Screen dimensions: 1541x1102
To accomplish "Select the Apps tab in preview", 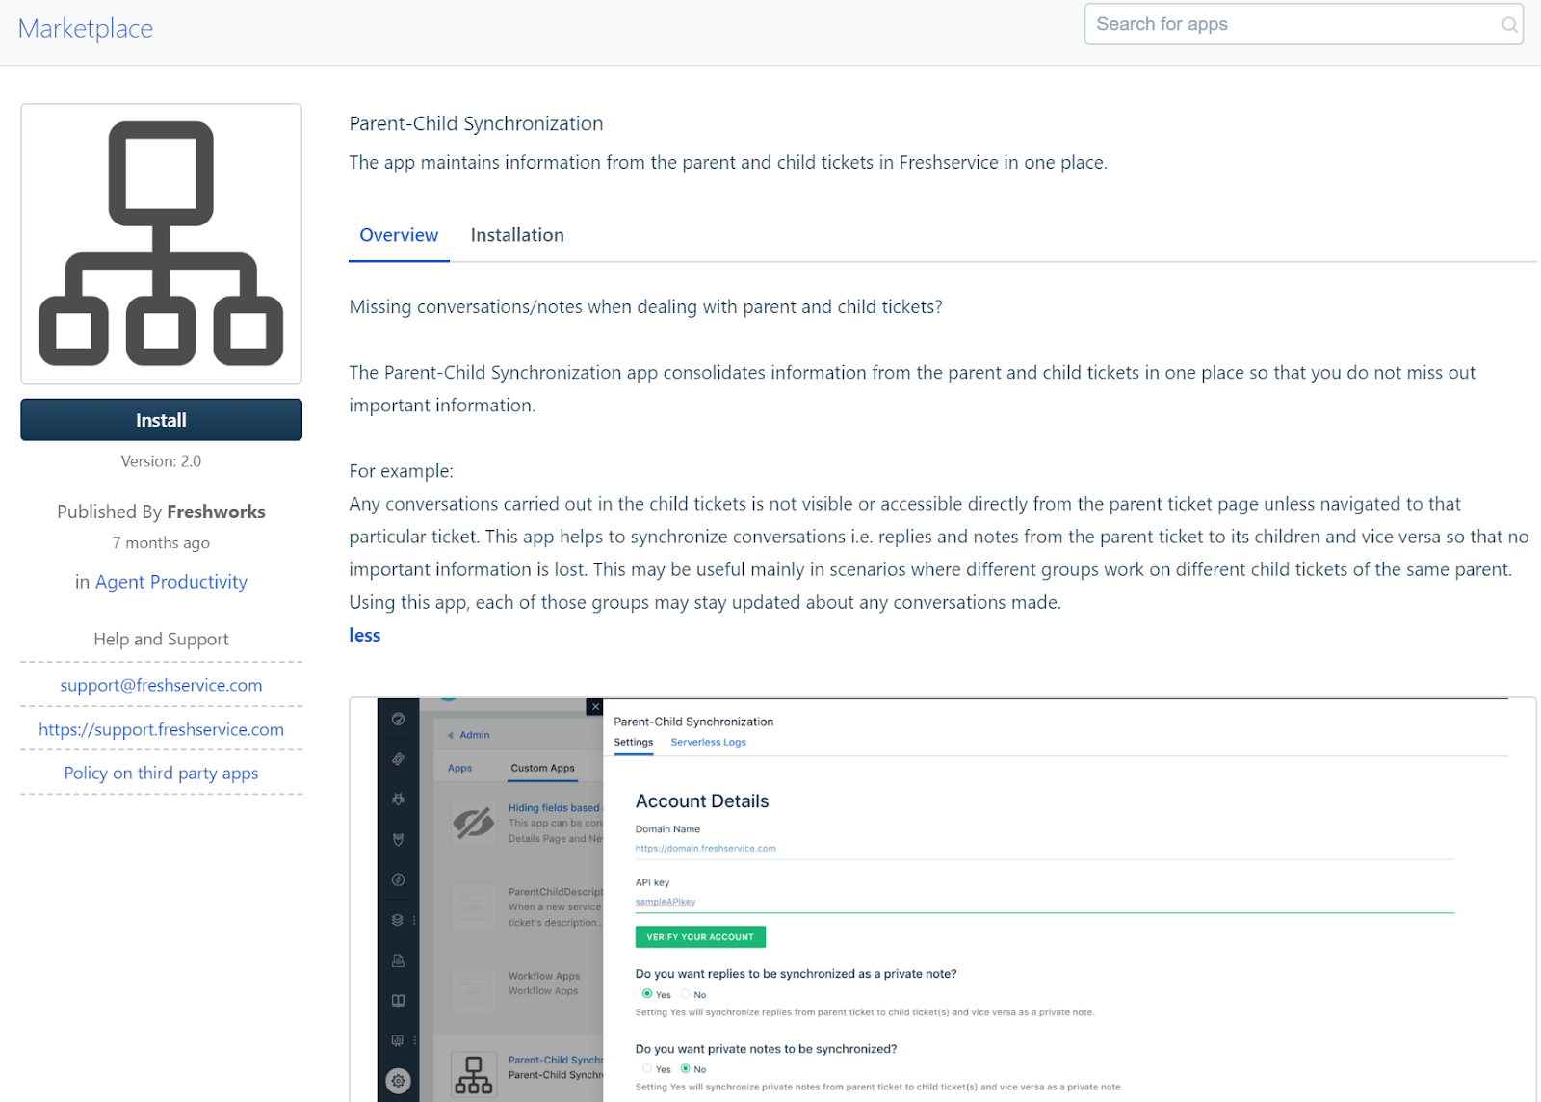I will click(459, 768).
